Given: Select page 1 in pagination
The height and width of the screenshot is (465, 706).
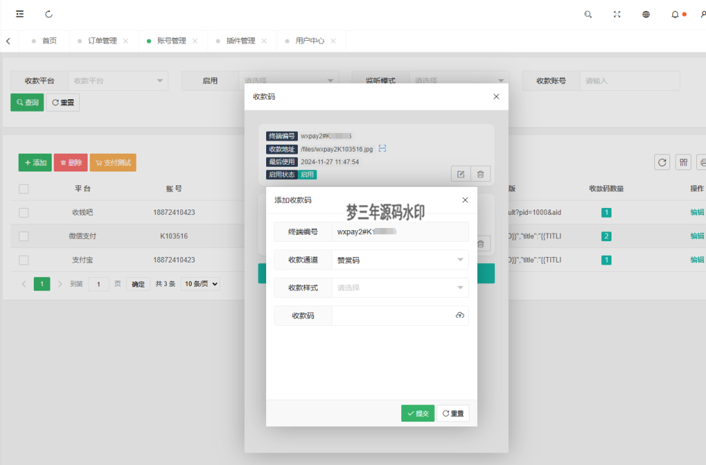Looking at the screenshot, I should pyautogui.click(x=42, y=284).
